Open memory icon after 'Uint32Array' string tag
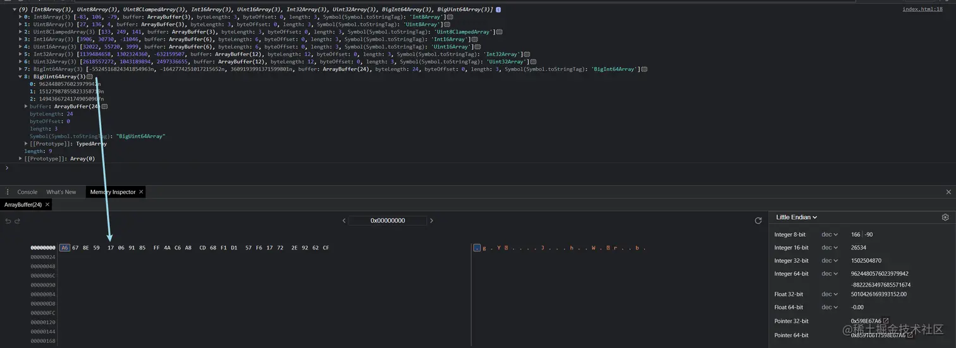The height and width of the screenshot is (348, 956). 534,62
